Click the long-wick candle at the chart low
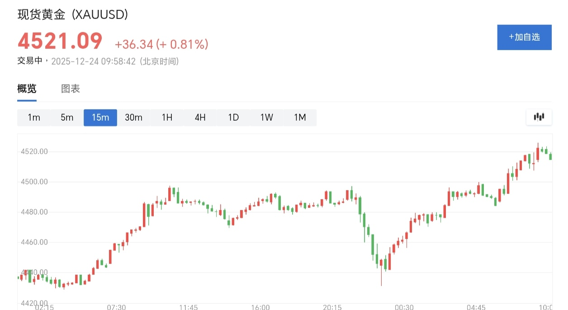The width and height of the screenshot is (568, 310). [381, 270]
